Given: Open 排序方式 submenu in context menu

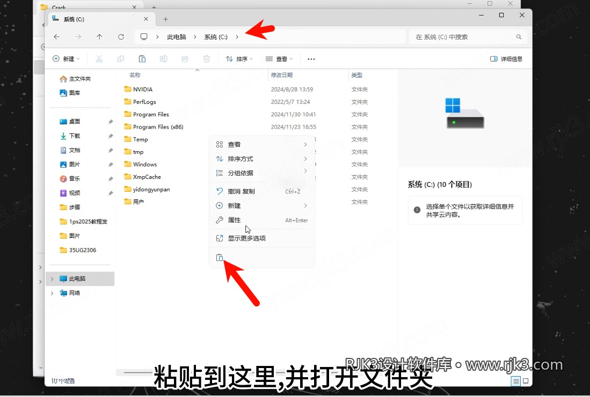Looking at the screenshot, I should (262, 159).
